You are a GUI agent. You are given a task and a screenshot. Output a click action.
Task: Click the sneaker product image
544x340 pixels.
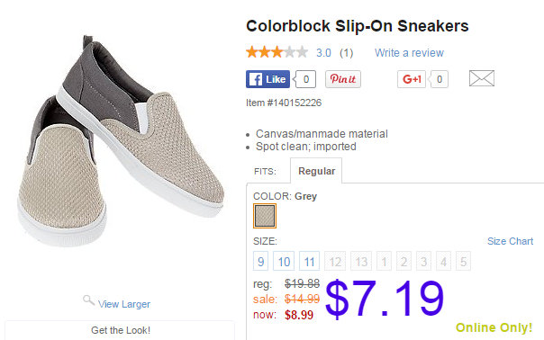(120, 140)
